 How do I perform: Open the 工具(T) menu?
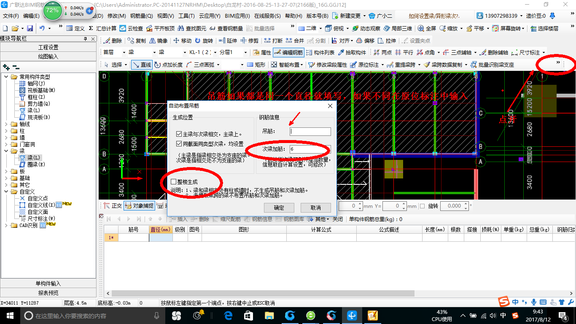tap(186, 16)
